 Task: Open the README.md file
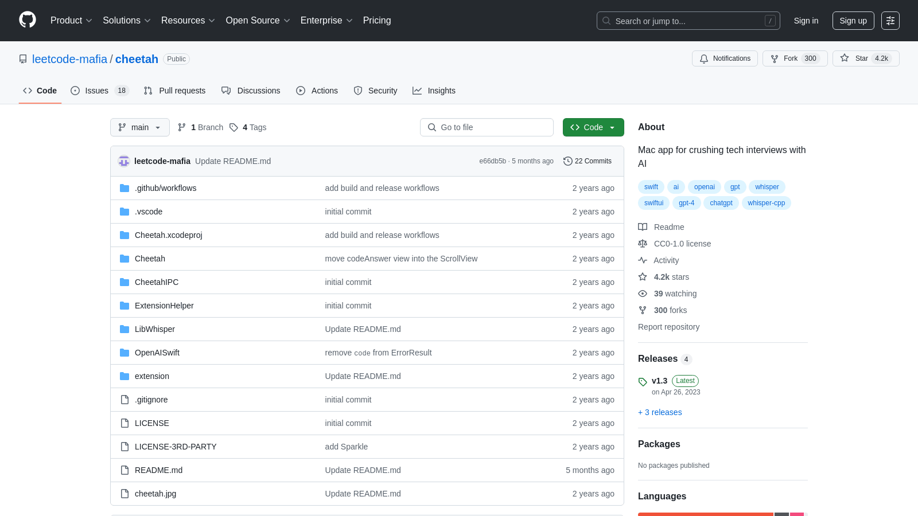pos(158,470)
